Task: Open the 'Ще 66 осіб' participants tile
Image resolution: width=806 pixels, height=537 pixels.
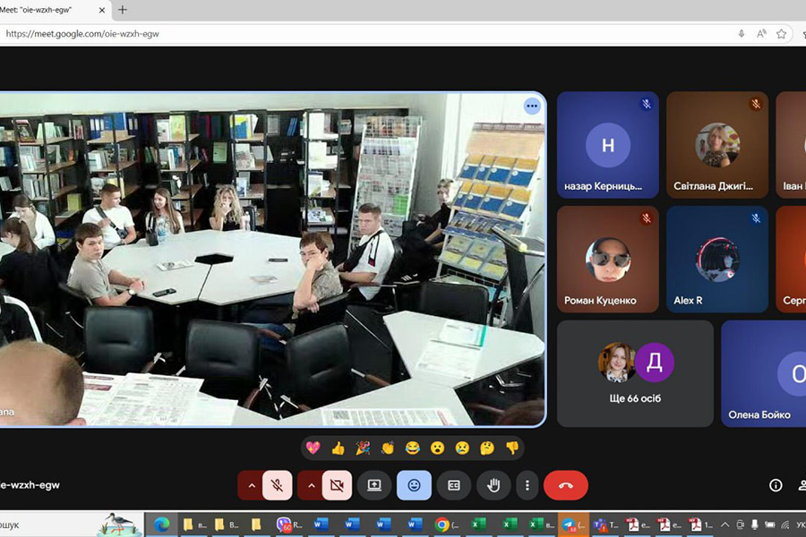Action: pos(635,373)
